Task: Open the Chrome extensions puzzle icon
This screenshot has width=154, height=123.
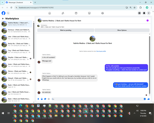Action: click(x=140, y=7)
